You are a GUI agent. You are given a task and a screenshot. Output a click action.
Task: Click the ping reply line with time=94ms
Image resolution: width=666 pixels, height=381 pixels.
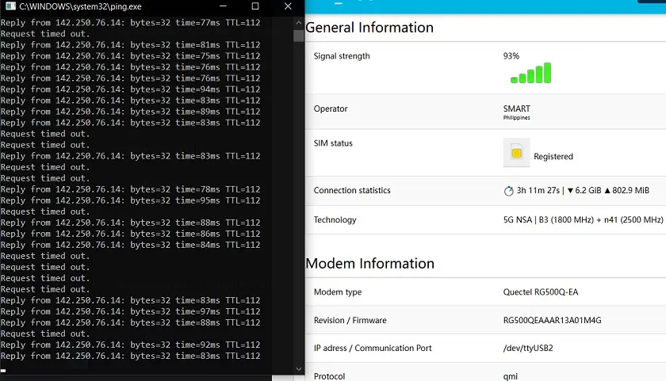(x=130, y=90)
